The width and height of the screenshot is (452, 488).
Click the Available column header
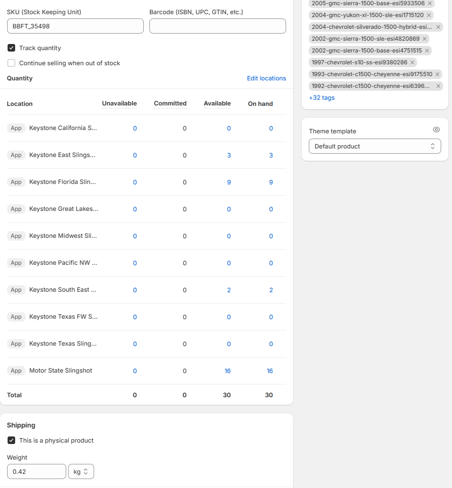(217, 104)
